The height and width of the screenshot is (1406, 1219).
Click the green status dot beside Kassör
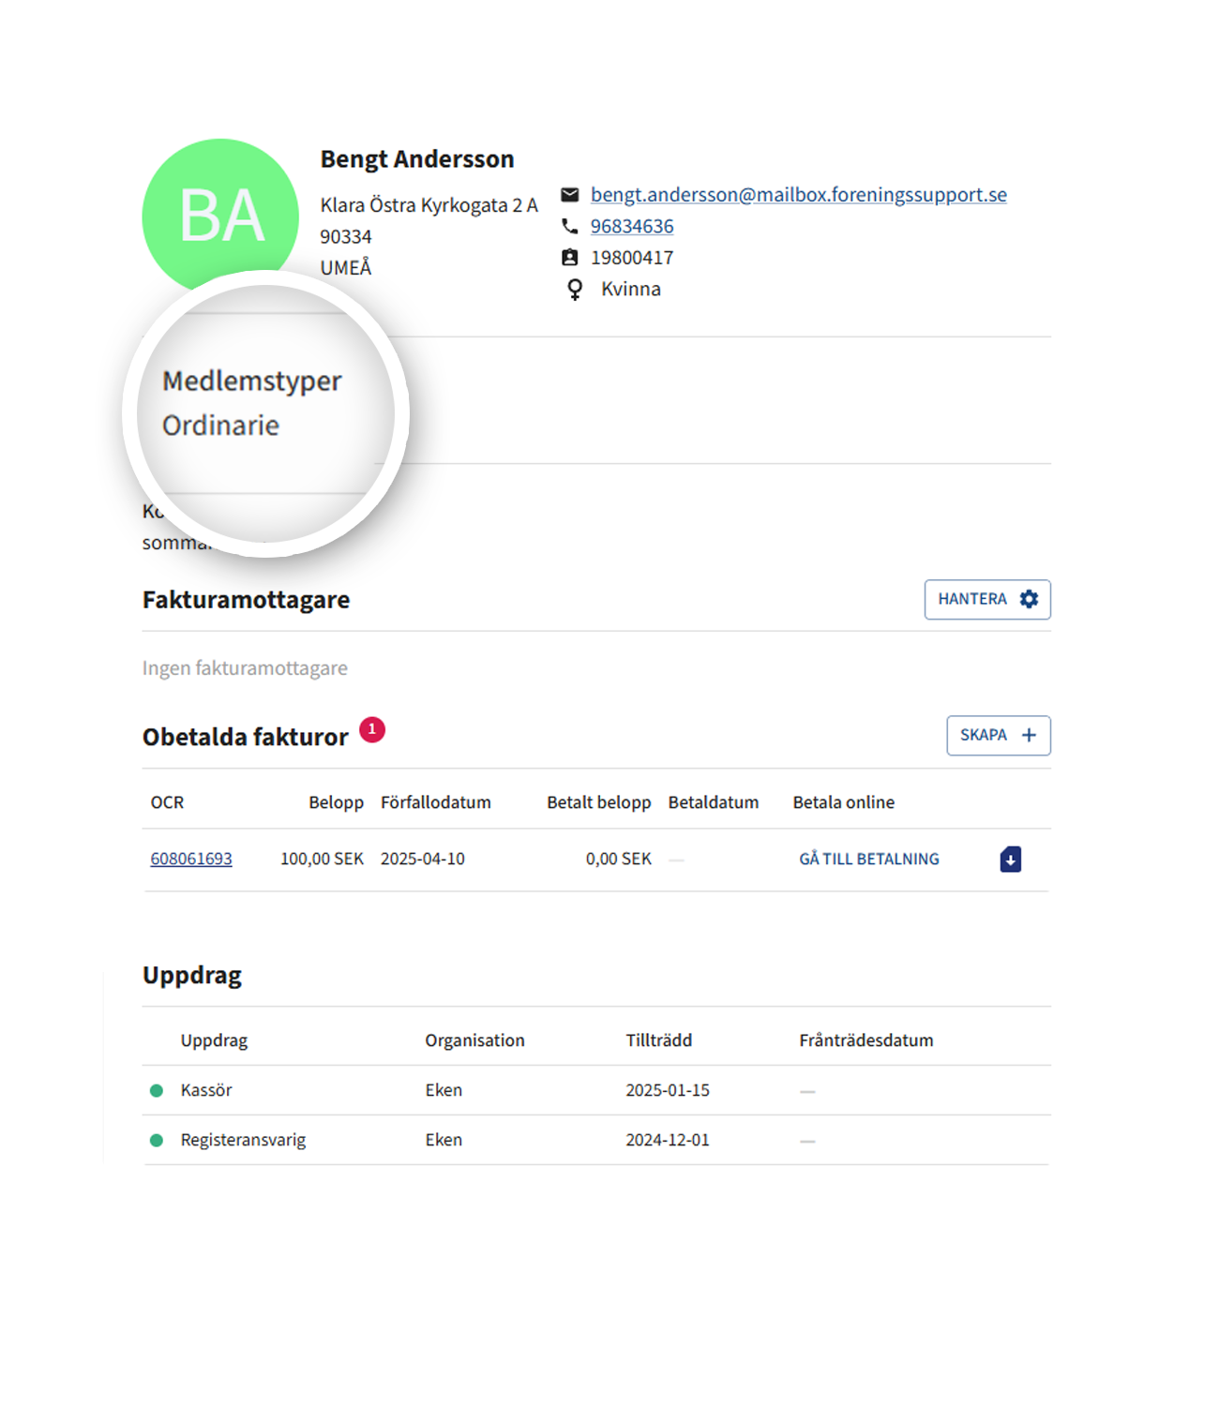[157, 1090]
